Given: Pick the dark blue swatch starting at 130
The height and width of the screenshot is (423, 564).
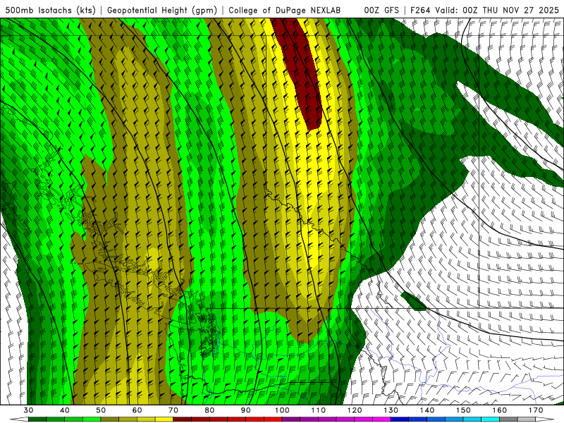Looking at the screenshot, I should pyautogui.click(x=400, y=419).
